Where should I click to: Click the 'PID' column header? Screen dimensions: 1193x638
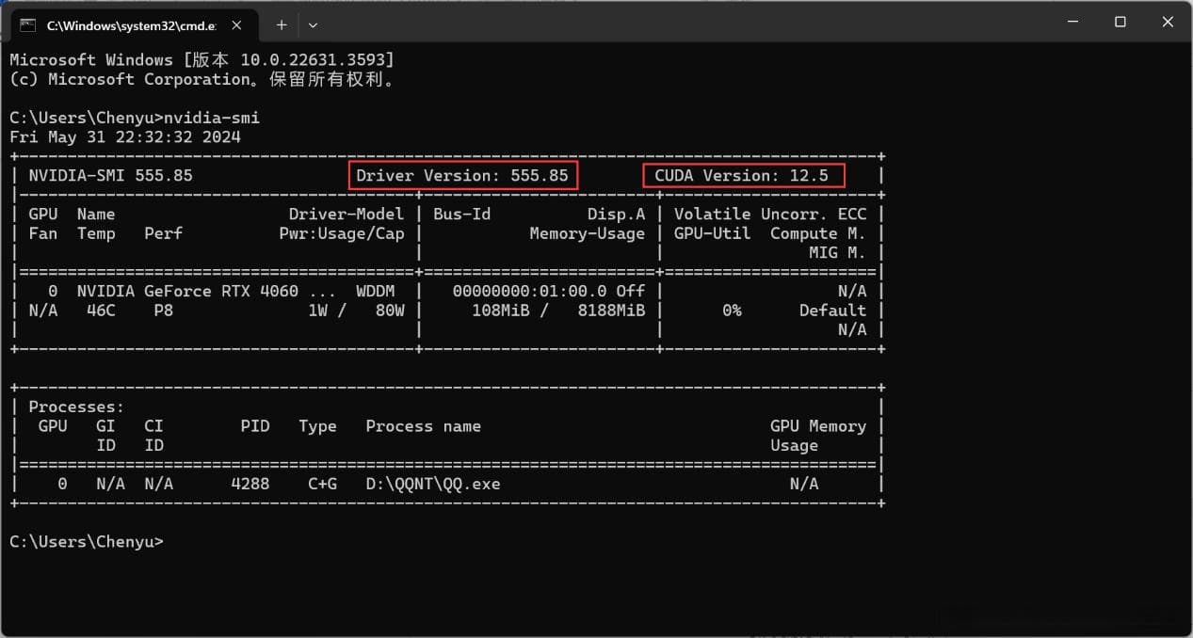point(255,426)
